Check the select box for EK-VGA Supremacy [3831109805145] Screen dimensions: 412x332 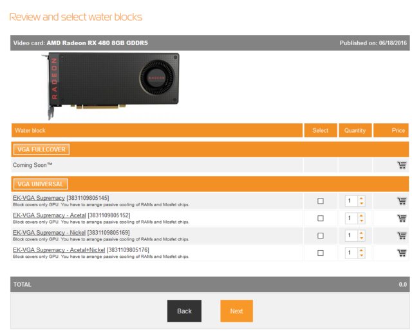point(321,201)
